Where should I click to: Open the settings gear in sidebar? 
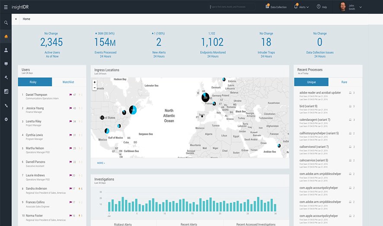(x=6, y=119)
